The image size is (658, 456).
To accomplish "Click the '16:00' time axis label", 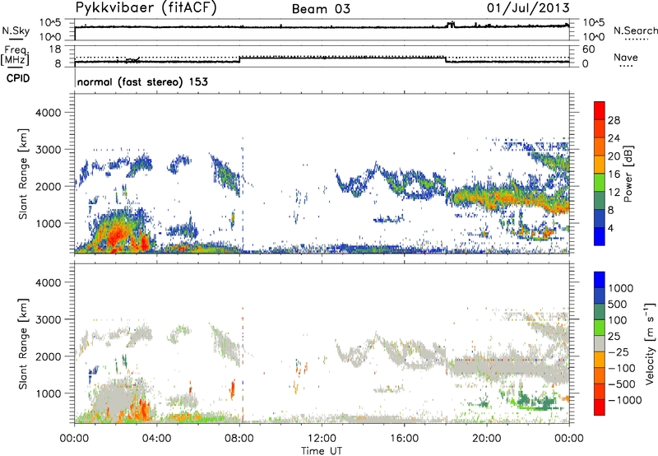I will pos(404,439).
